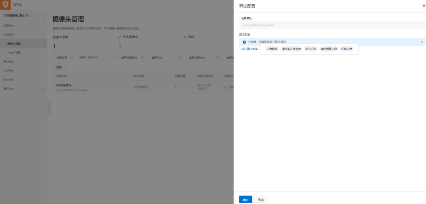Click the search magnifier in the device filter

coord(112,58)
